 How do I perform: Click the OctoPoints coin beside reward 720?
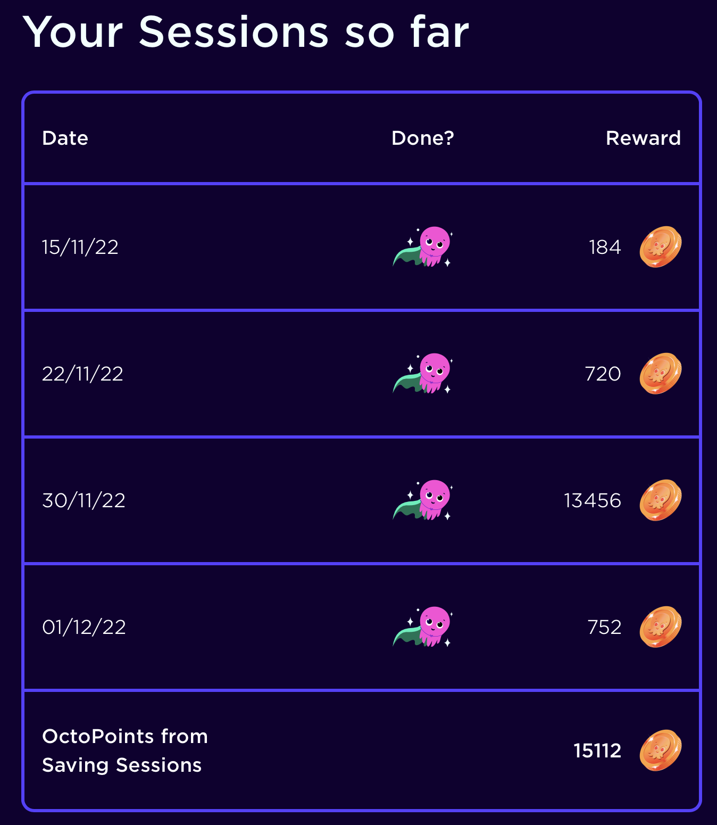(661, 374)
